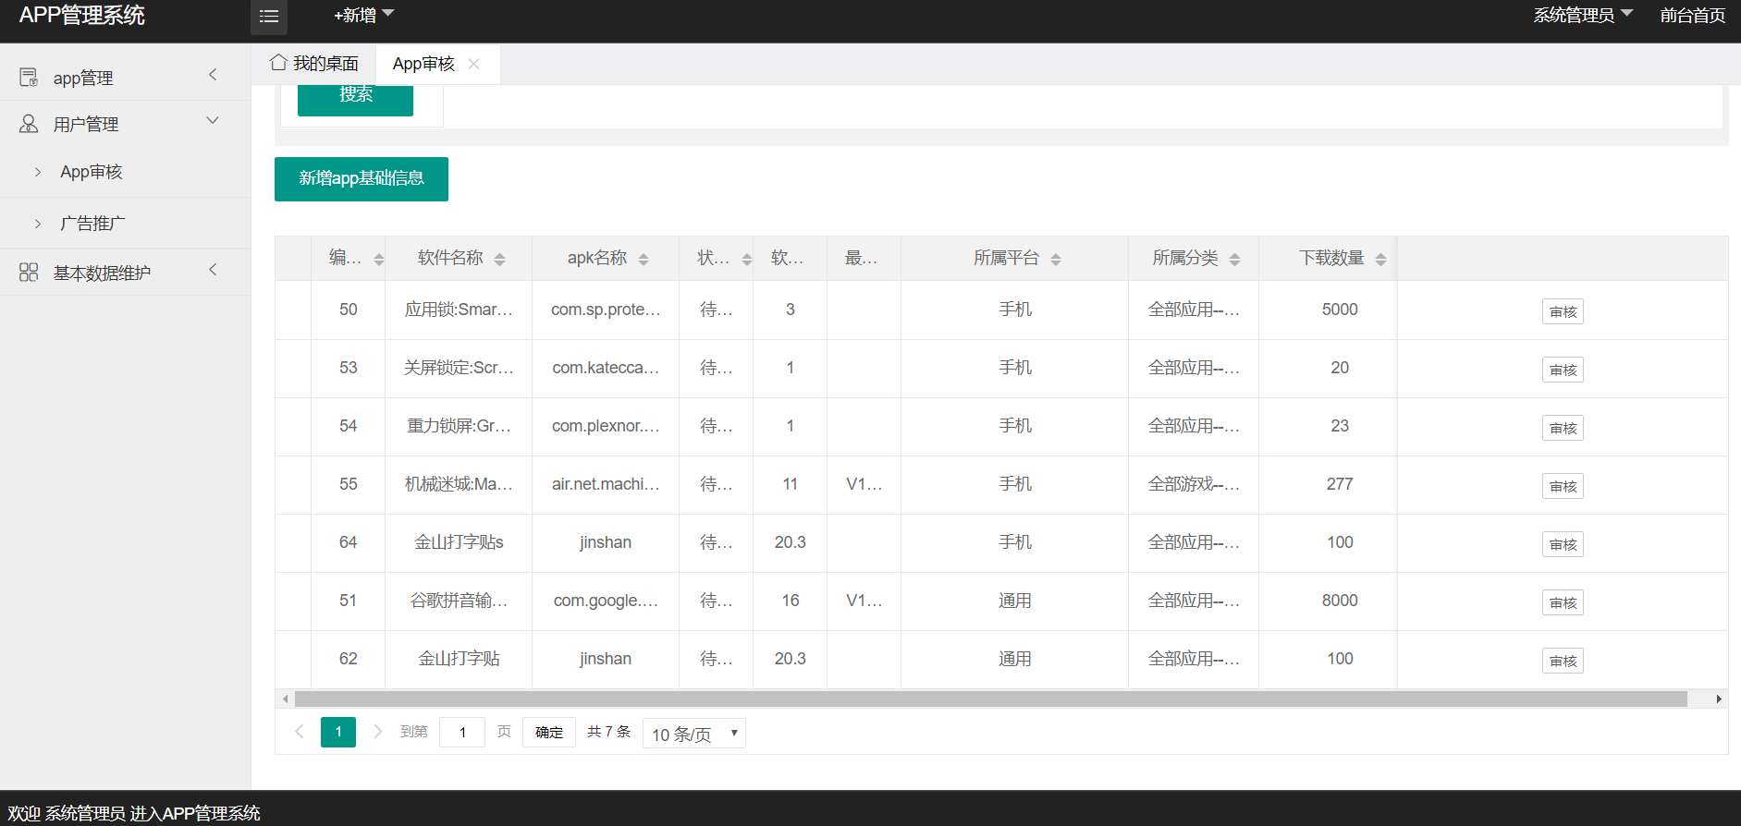Open the +新增 dropdown menu

click(x=364, y=15)
